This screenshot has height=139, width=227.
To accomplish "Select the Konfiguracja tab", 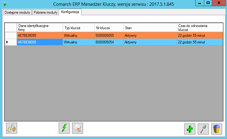I will tap(70, 12).
